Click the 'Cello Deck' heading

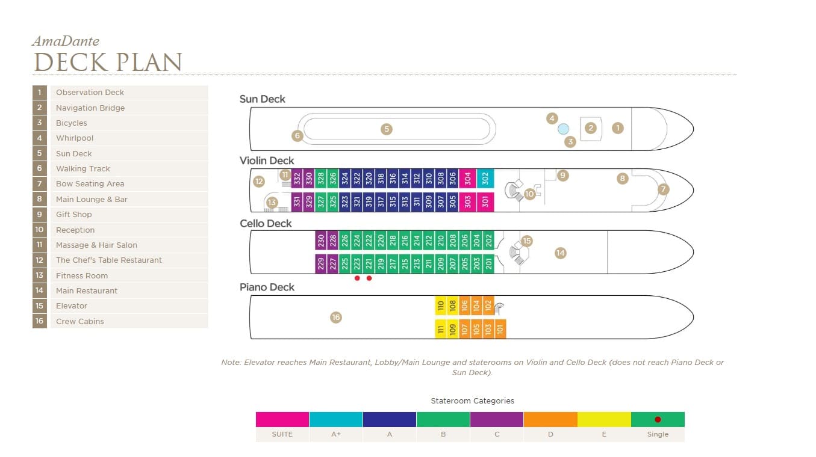(x=266, y=224)
